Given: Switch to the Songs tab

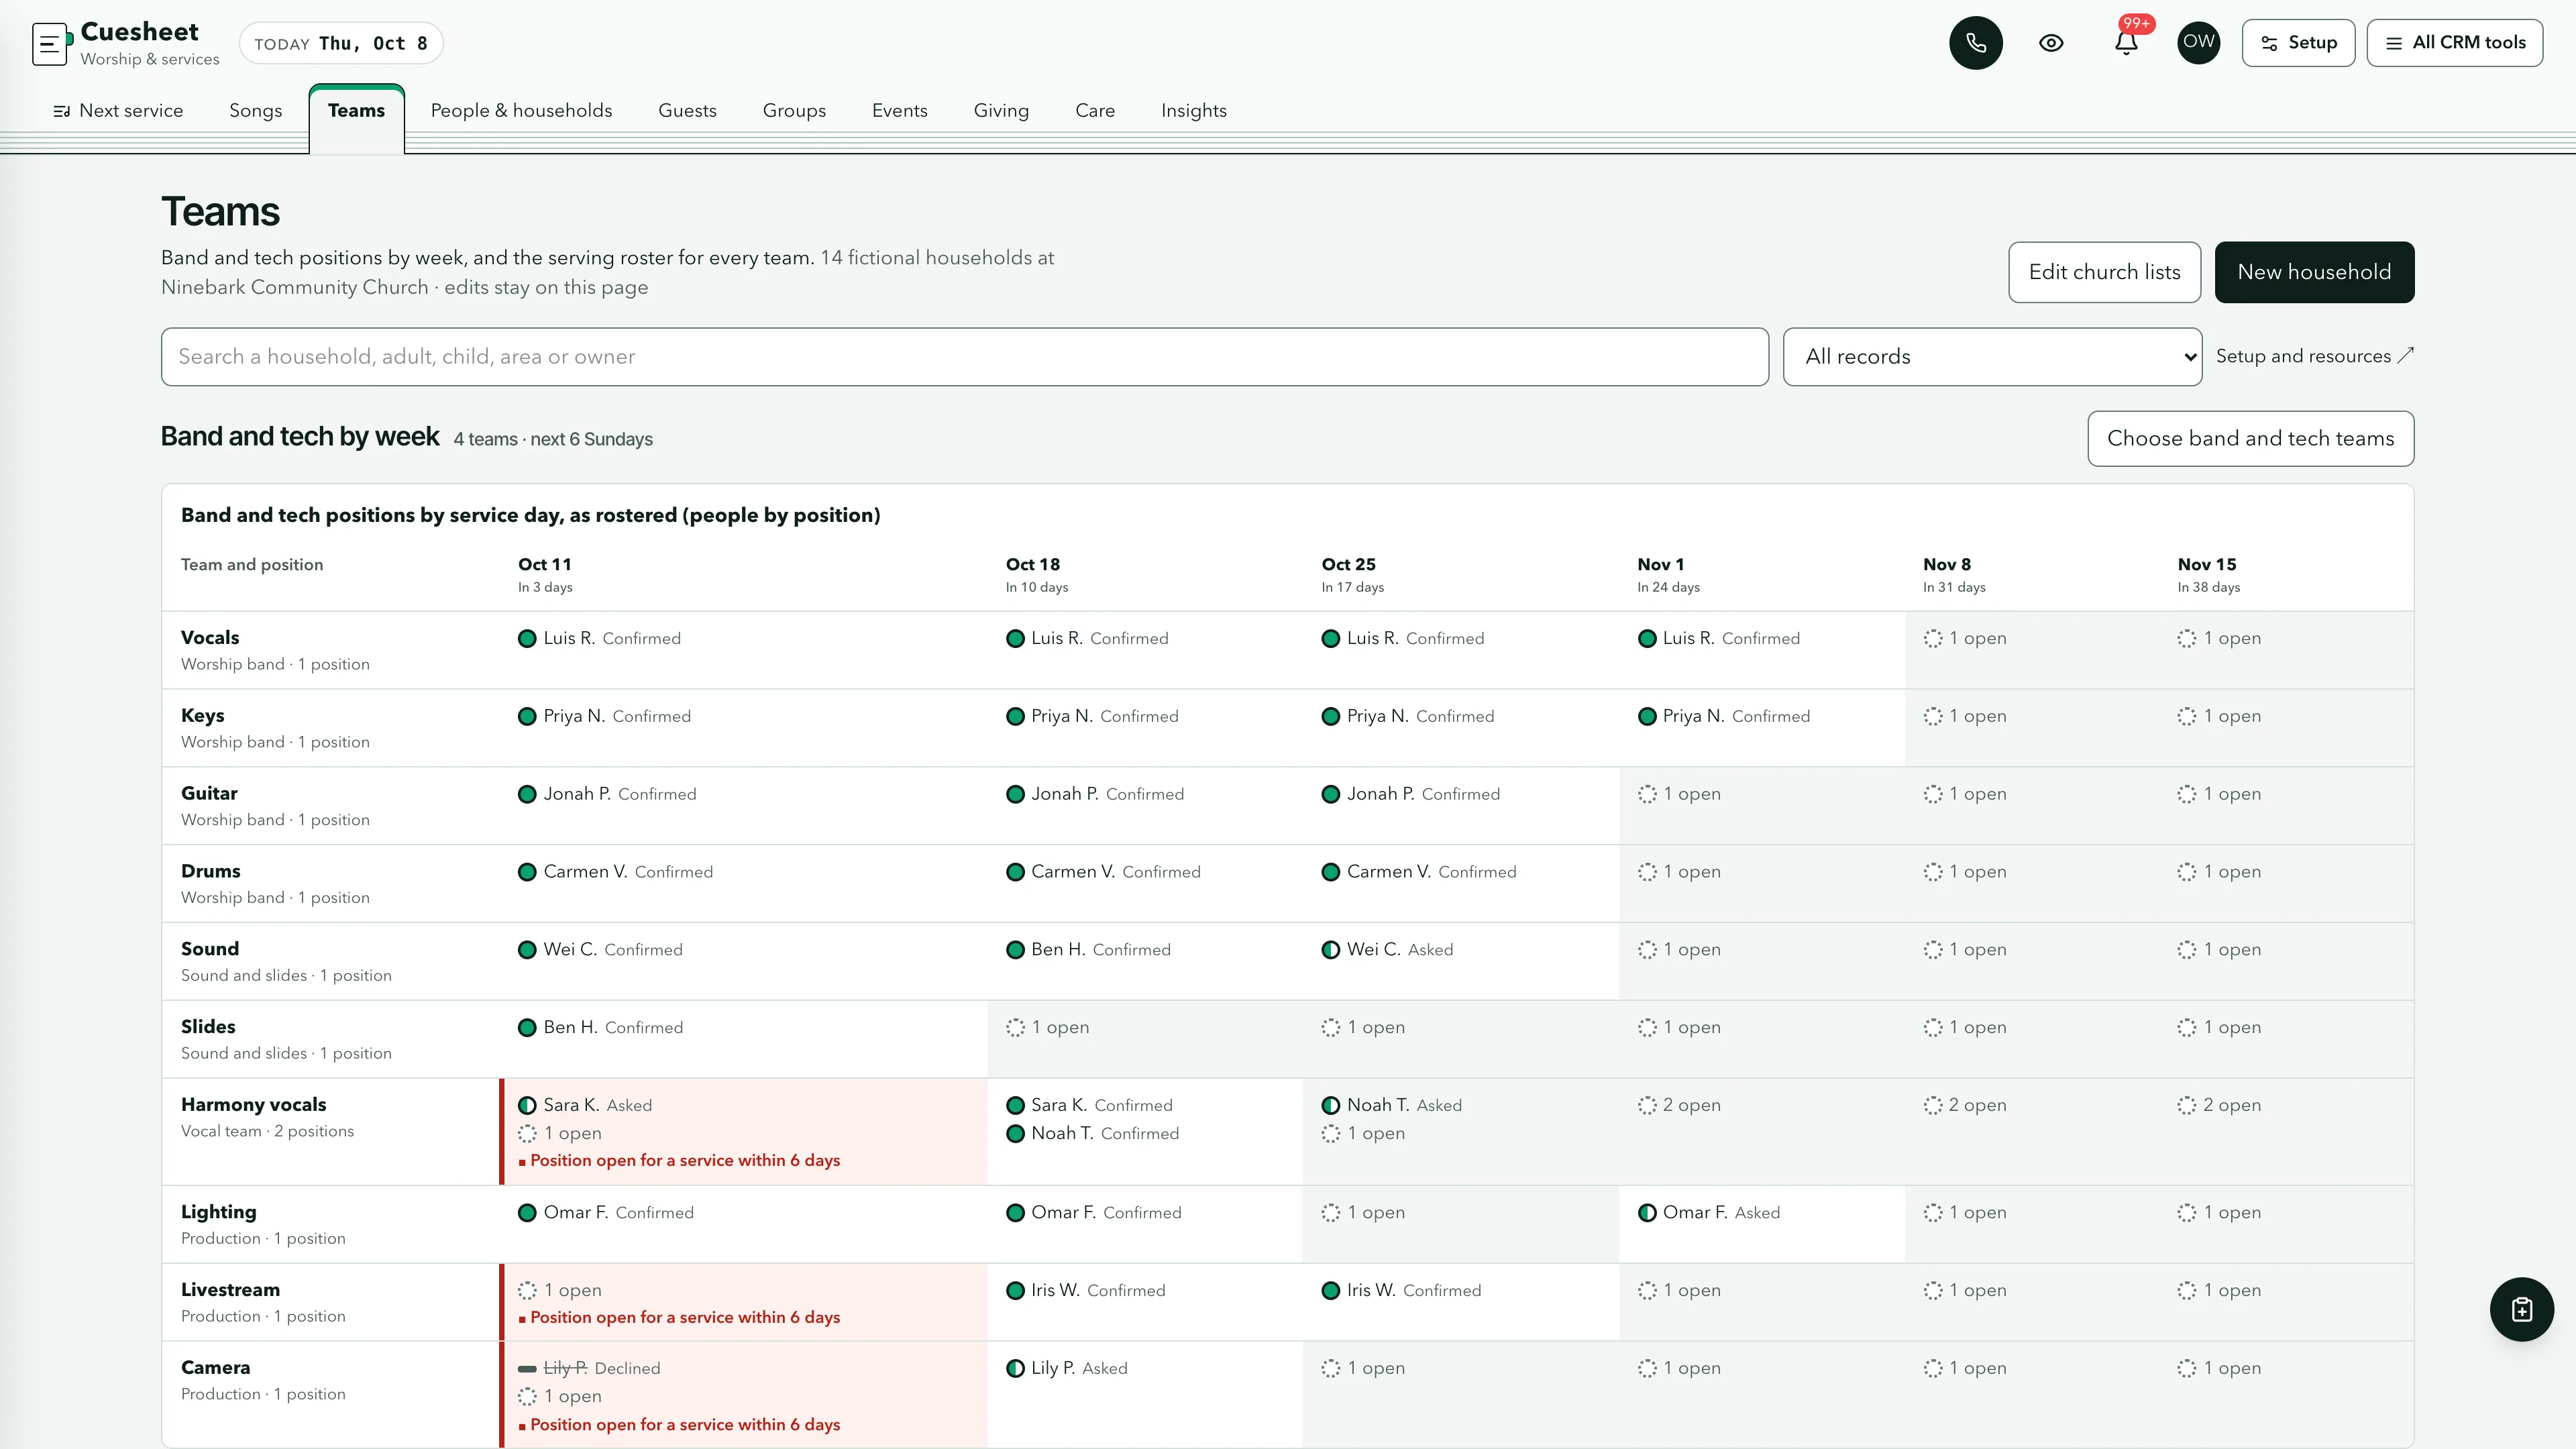Looking at the screenshot, I should 255,111.
